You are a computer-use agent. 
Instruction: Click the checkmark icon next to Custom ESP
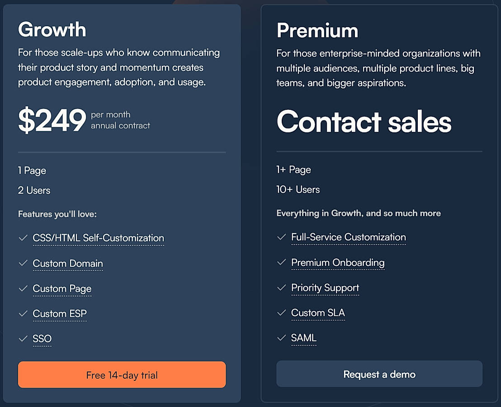pos(23,313)
